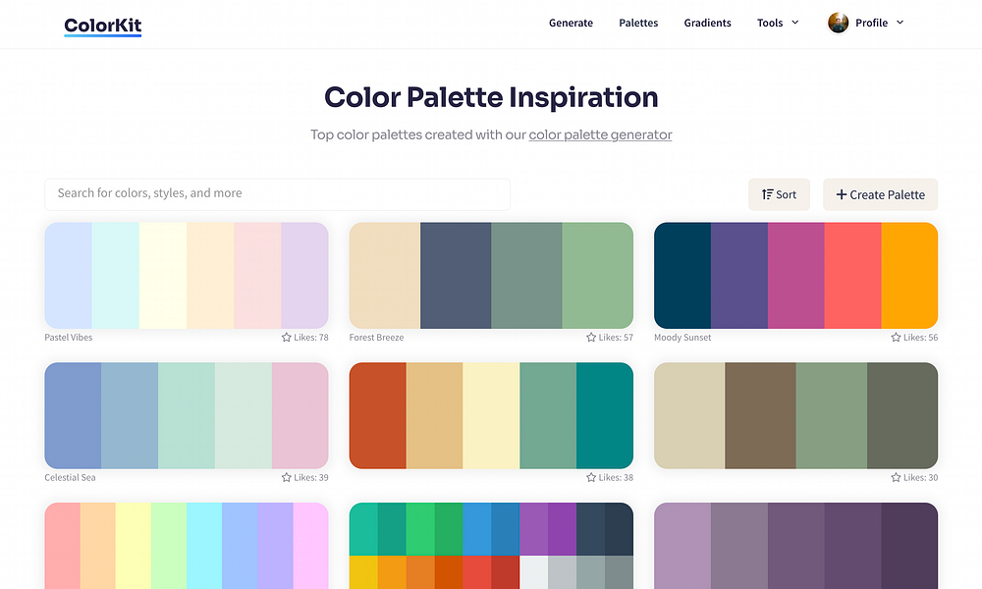Open the Profile avatar icon
Screen dimensions: 982x589
pos(838,22)
